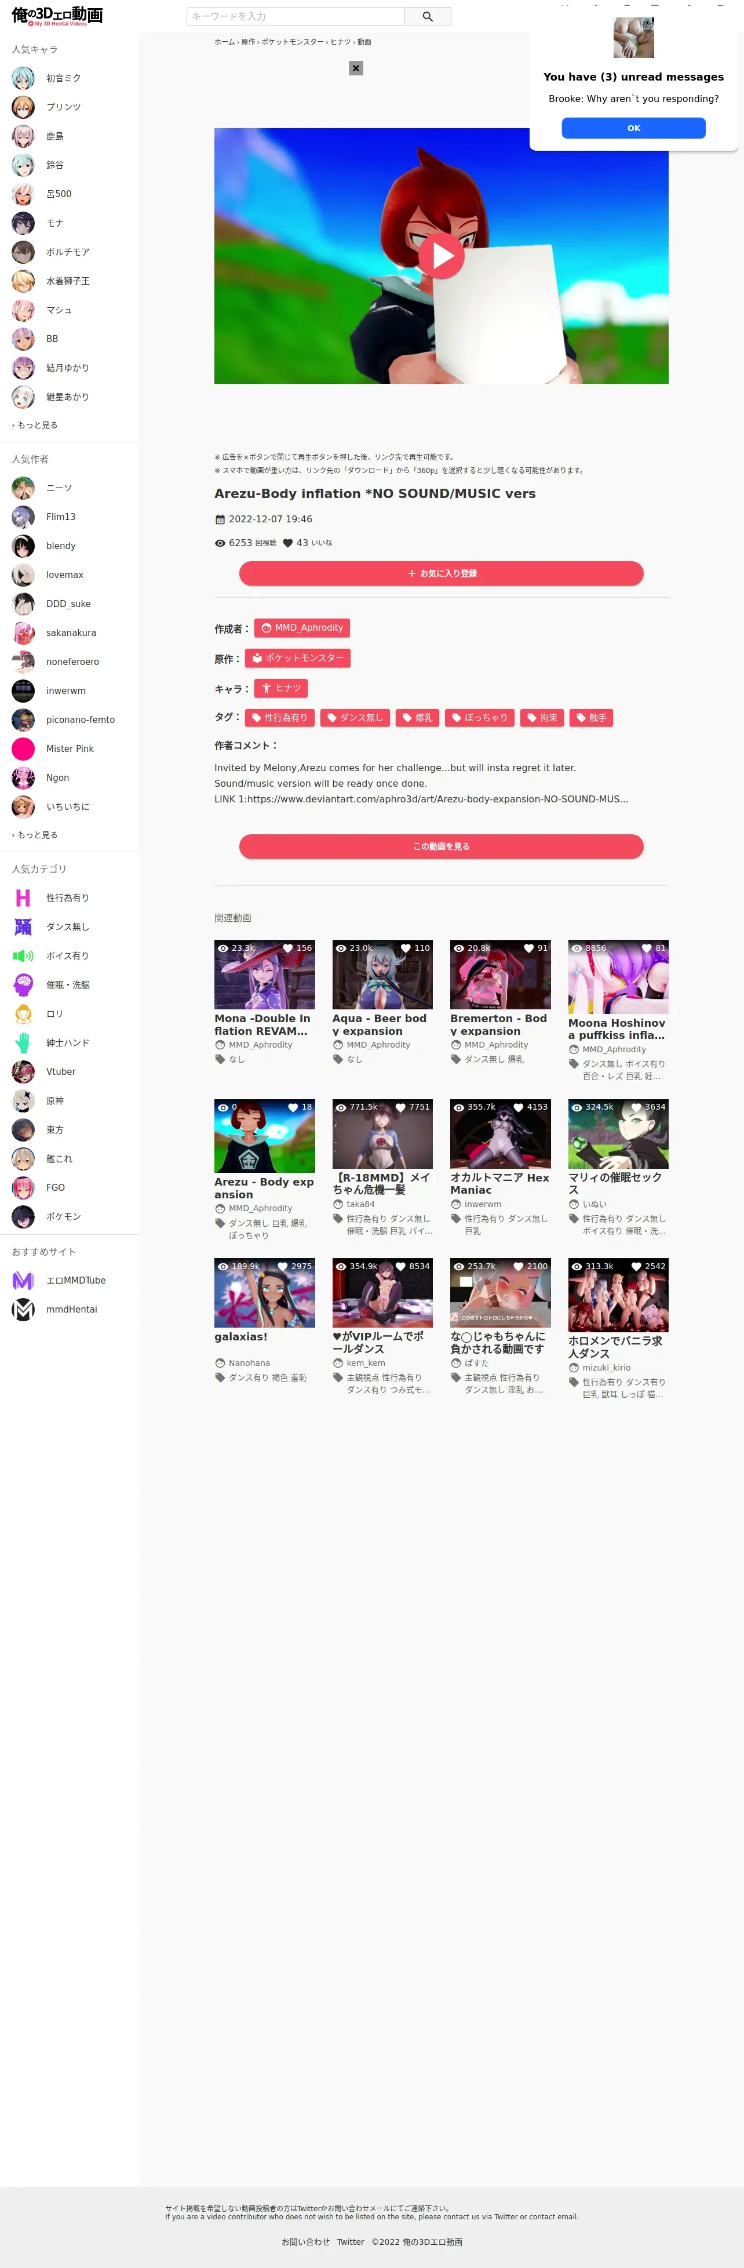Open ポケットモンスター in the breadcrumb
This screenshot has width=744, height=2268.
pos(292,42)
